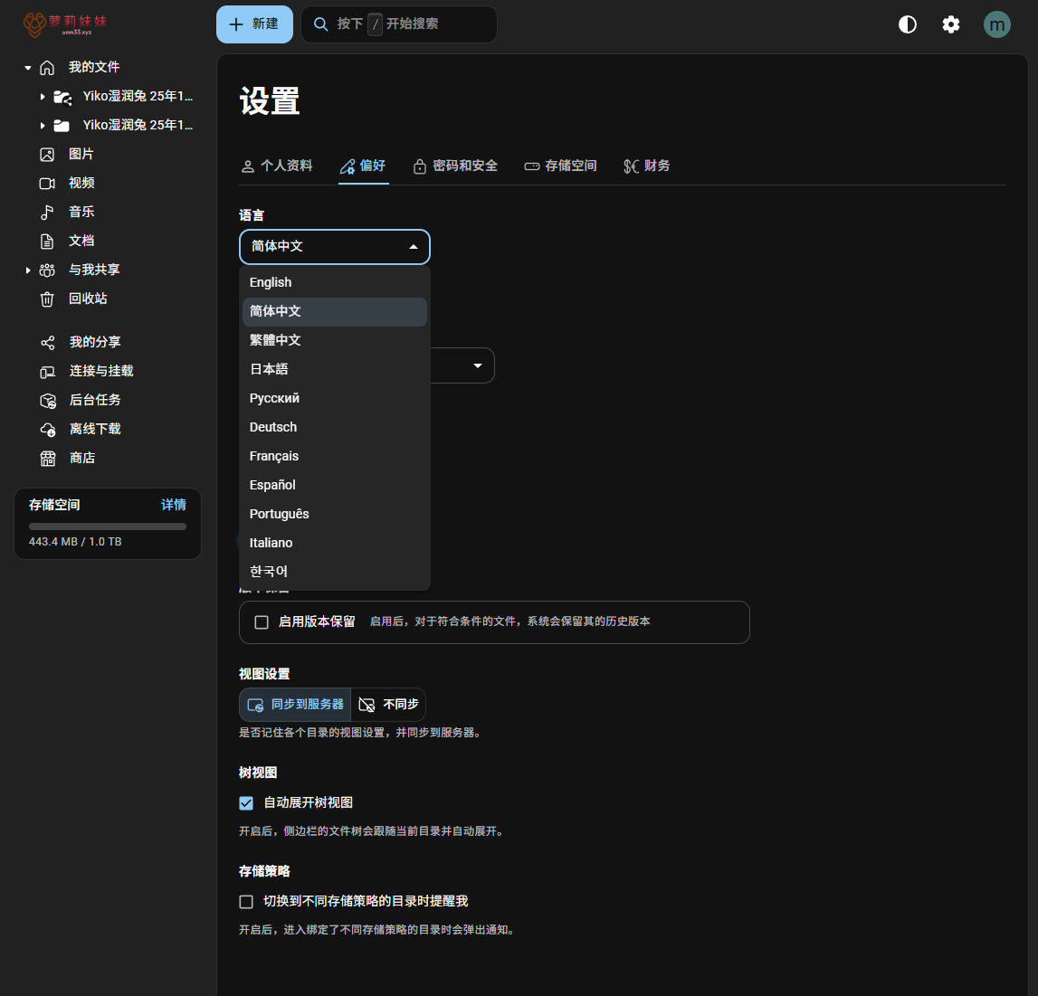
Task: Open settings gear icon in header
Action: (950, 24)
